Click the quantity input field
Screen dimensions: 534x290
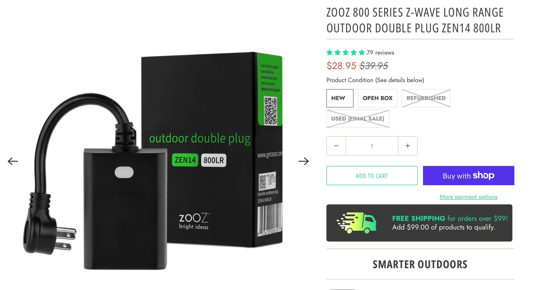pyautogui.click(x=372, y=146)
